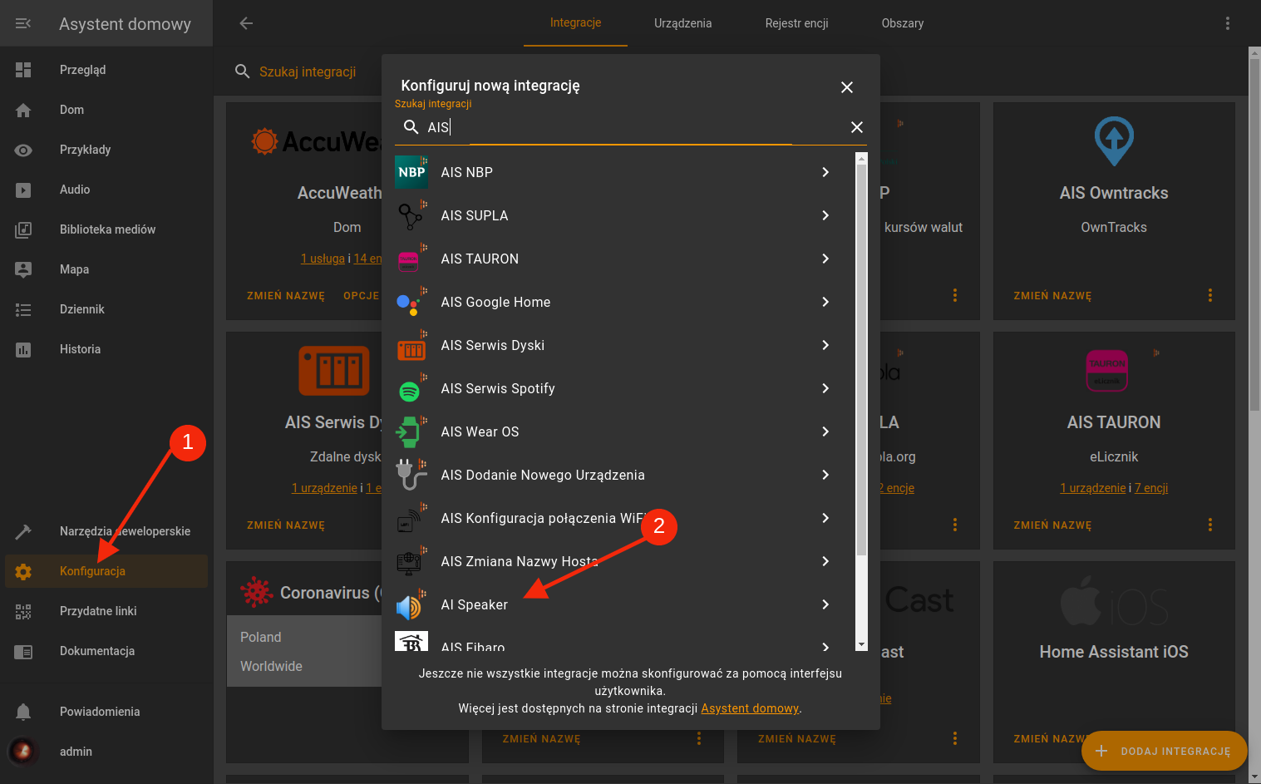Click the AIS NBP integration icon
This screenshot has height=784, width=1261.
(411, 172)
